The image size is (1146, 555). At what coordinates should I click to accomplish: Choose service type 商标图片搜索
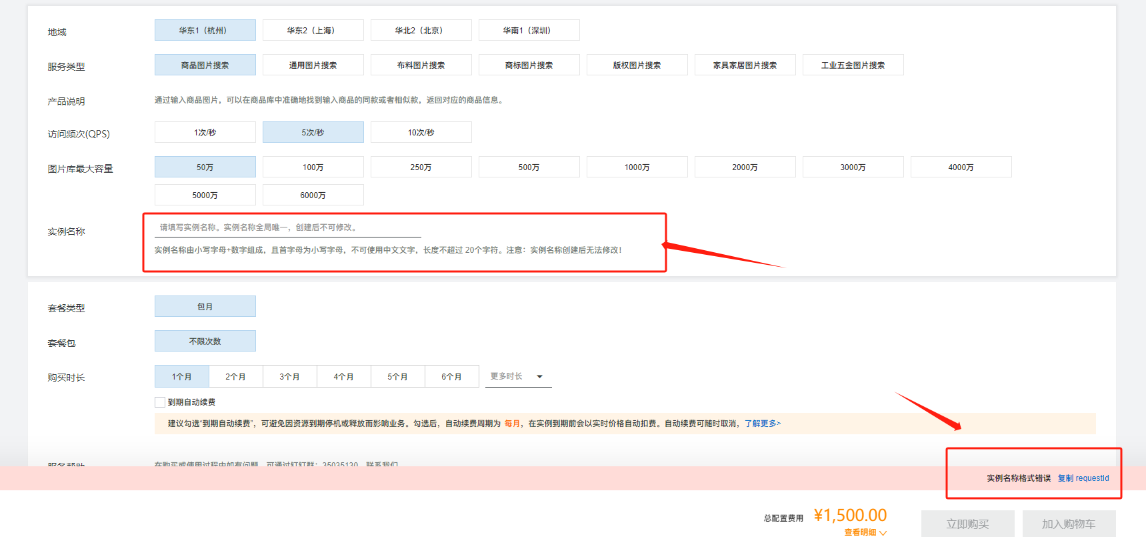coord(529,65)
